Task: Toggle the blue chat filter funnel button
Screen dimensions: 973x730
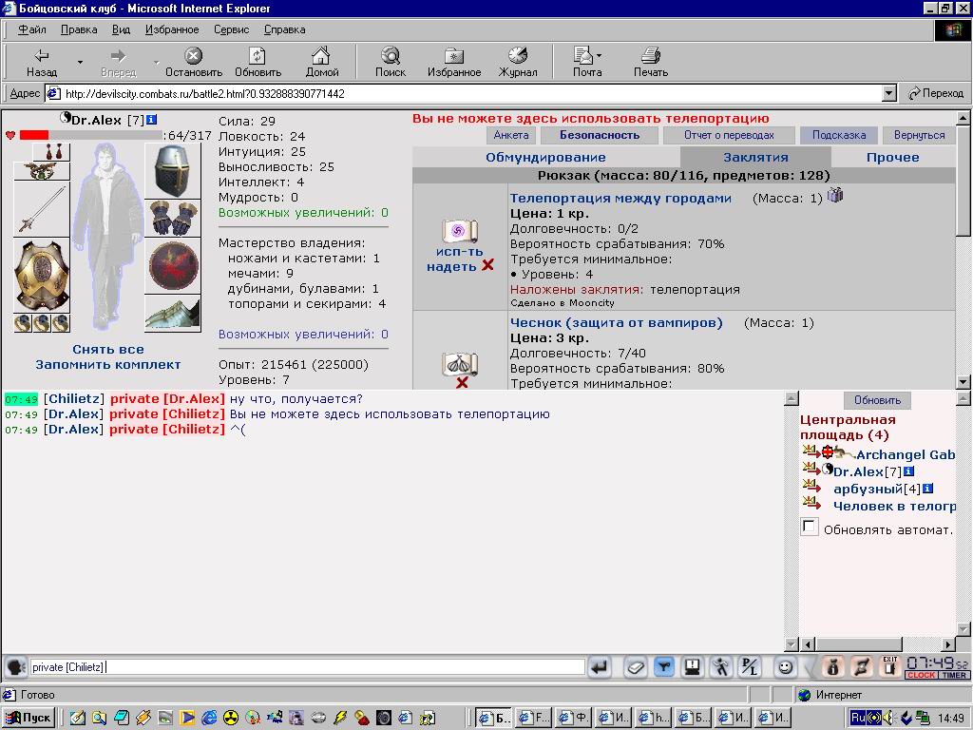Action: tap(664, 667)
